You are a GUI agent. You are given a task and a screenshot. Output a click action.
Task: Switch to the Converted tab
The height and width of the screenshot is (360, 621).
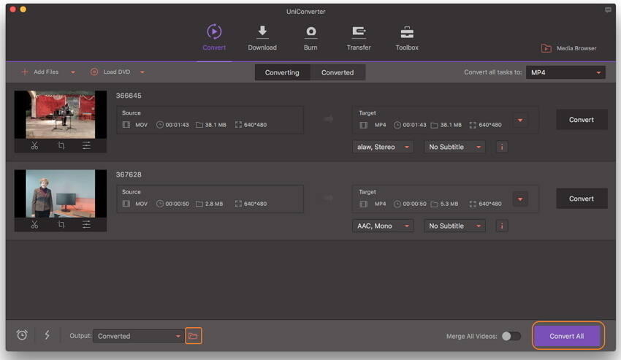338,72
